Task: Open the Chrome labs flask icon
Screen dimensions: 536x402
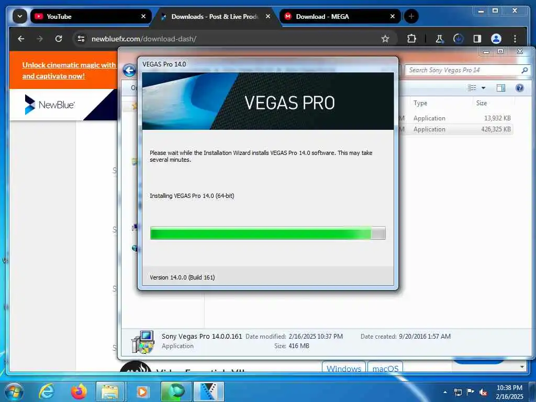Action: [440, 39]
